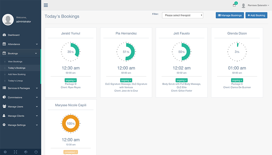Toggle the eye-slash visibility icon in footer
Image resolution: width=272 pixels, height=155 pixels.
[26, 152]
